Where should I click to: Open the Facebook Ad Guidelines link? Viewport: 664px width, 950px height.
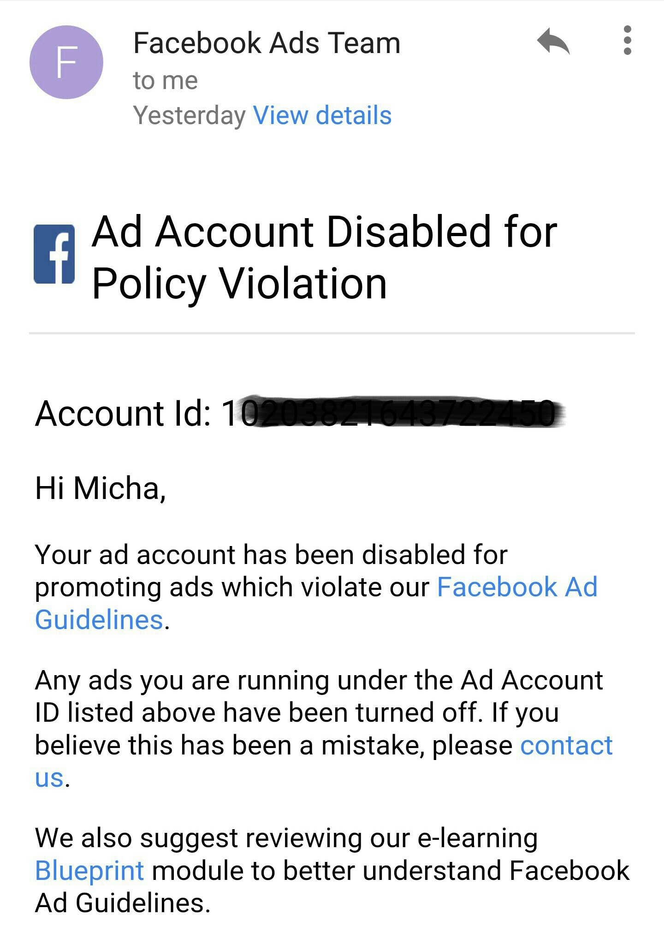[x=516, y=587]
